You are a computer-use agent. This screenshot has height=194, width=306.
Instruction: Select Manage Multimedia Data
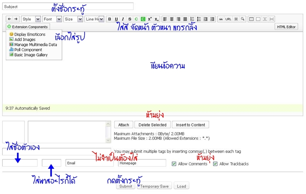point(33,45)
